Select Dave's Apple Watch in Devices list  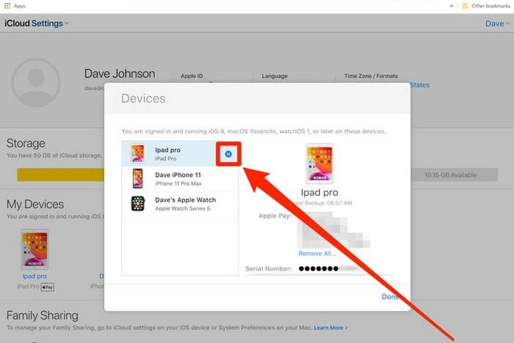[180, 204]
